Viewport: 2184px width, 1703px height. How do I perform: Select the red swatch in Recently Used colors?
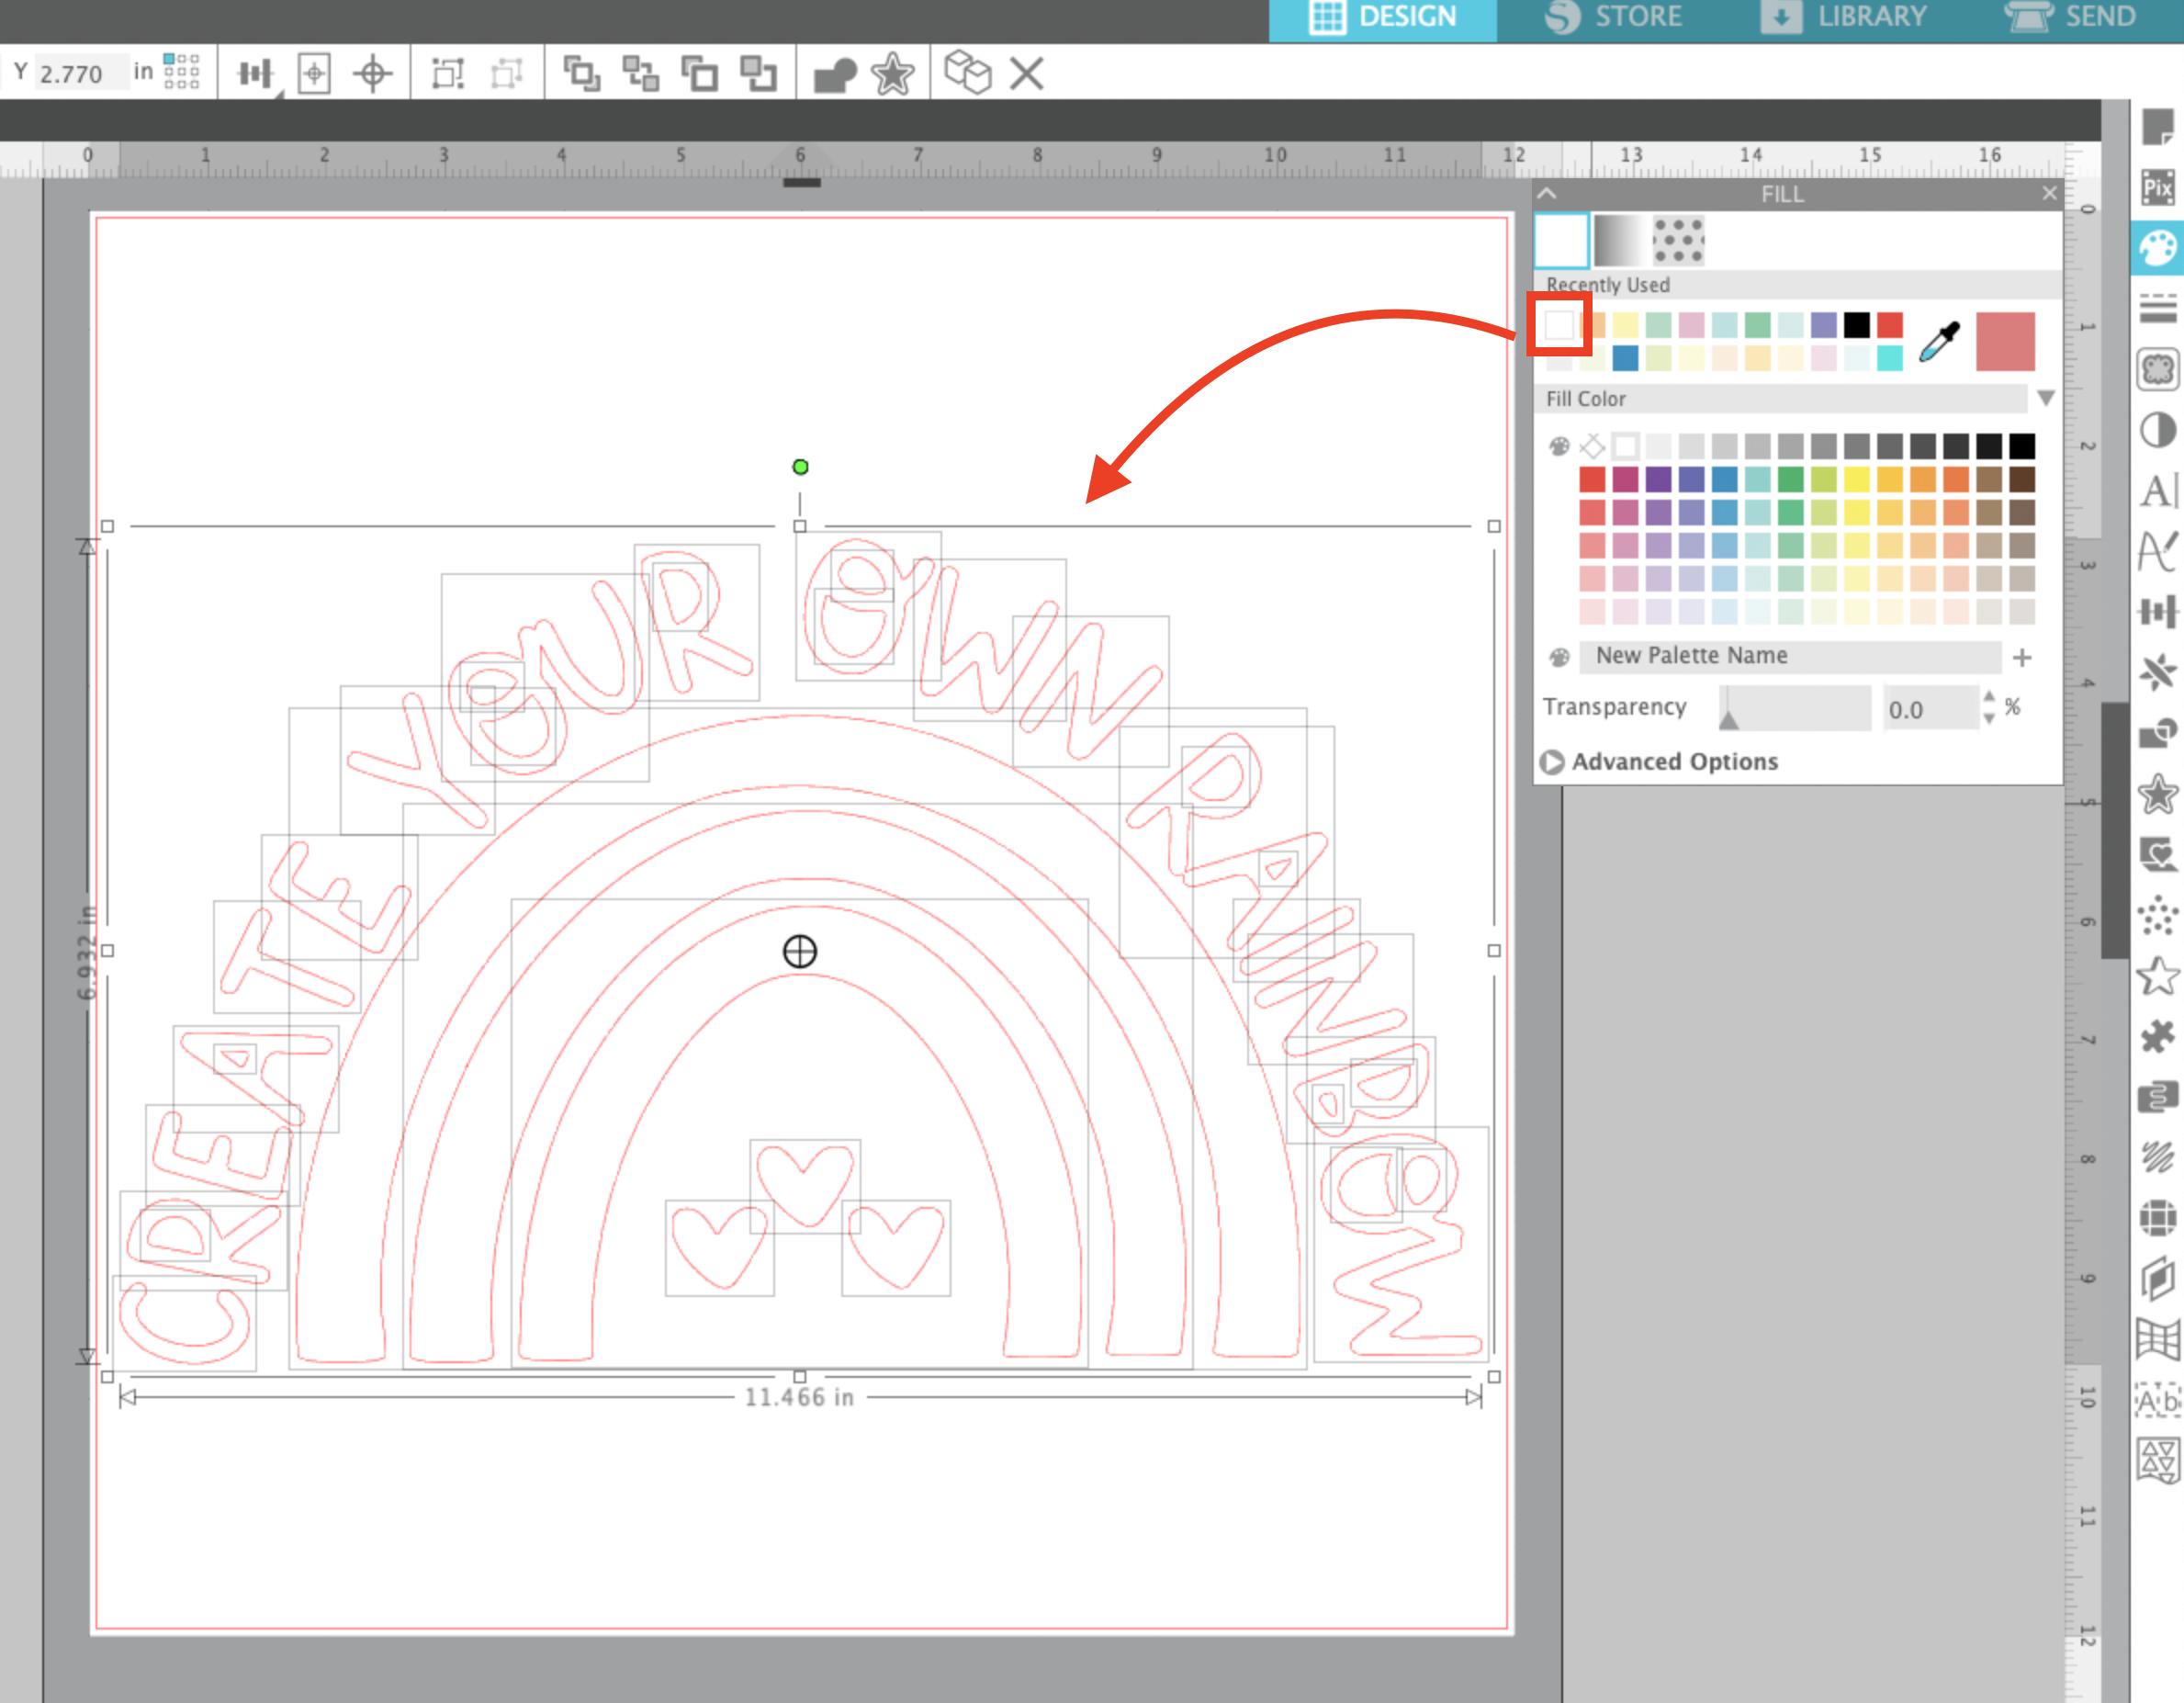[x=1889, y=324]
